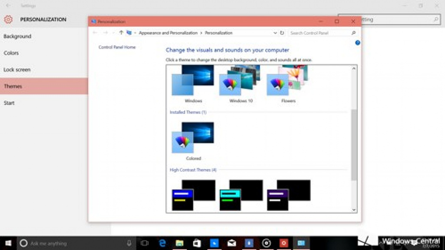Open the Mail app from taskbar

click(x=232, y=243)
